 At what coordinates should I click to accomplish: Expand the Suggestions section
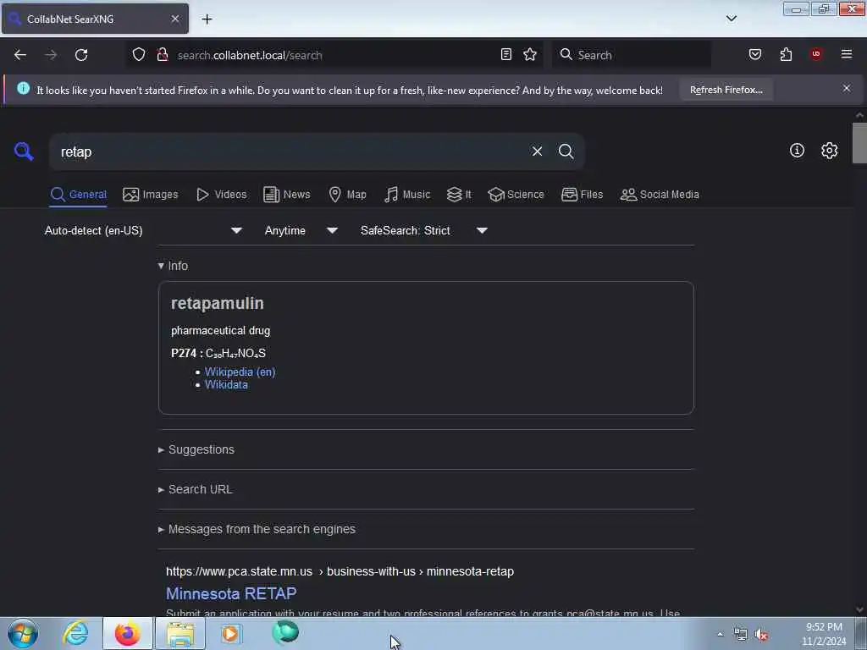tap(196, 449)
